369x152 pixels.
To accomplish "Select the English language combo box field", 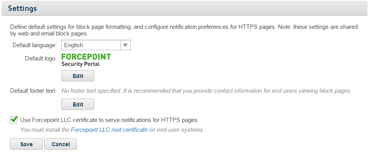I will coord(96,45).
